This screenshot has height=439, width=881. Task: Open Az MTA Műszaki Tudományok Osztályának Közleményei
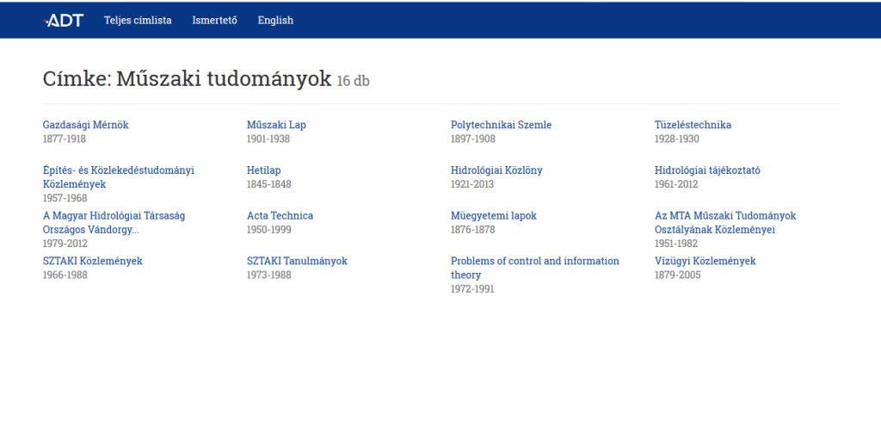pyautogui.click(x=725, y=223)
